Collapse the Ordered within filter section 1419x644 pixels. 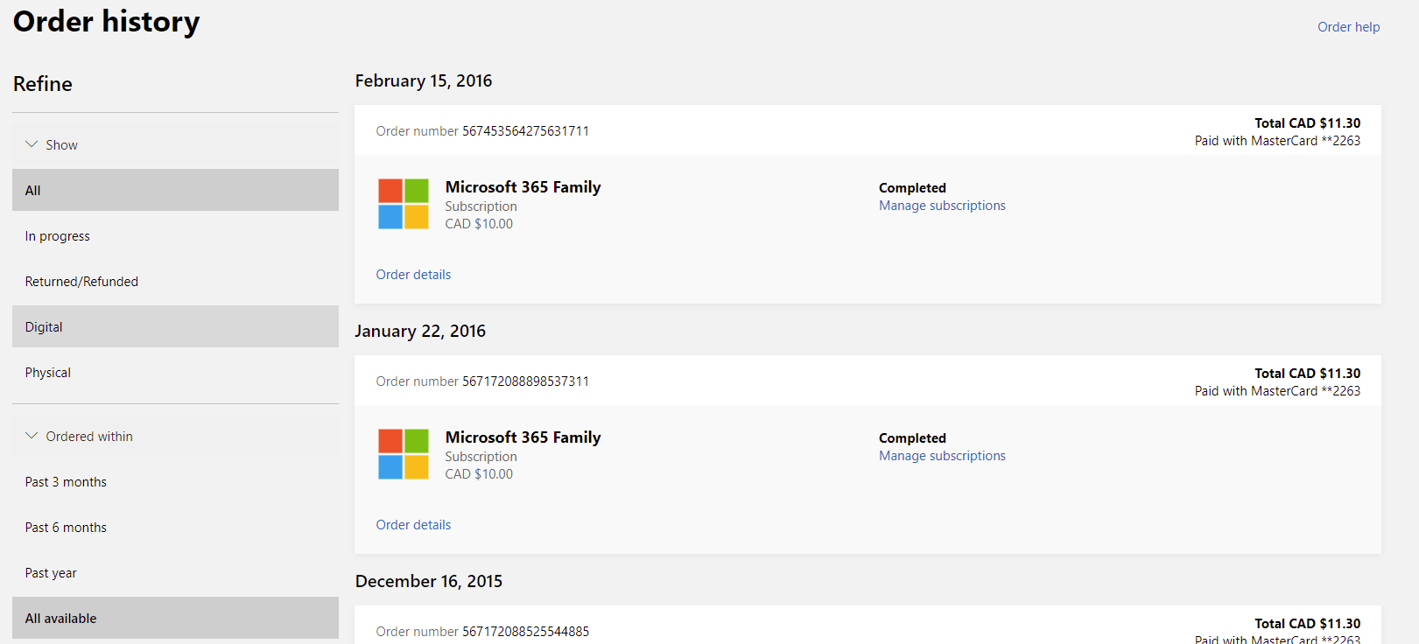80,437
